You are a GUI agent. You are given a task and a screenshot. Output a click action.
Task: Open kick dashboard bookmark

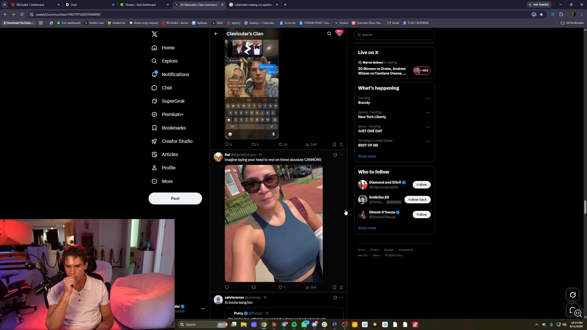click(x=69, y=23)
